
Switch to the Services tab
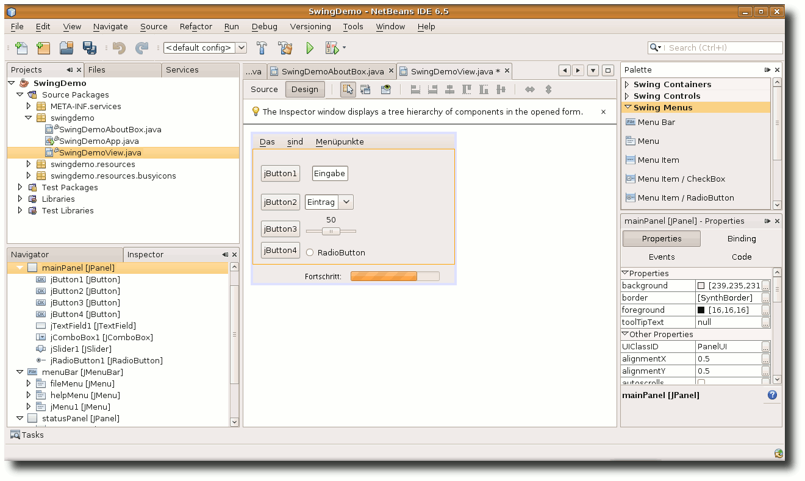pos(200,70)
